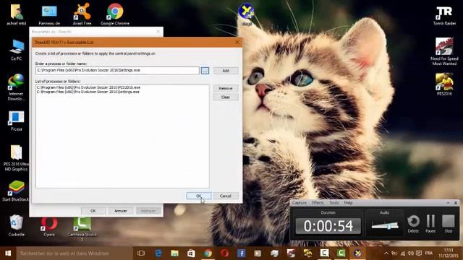Click the 0:00:54 duration display
Screen dimensions: 463x260
pos(328,226)
